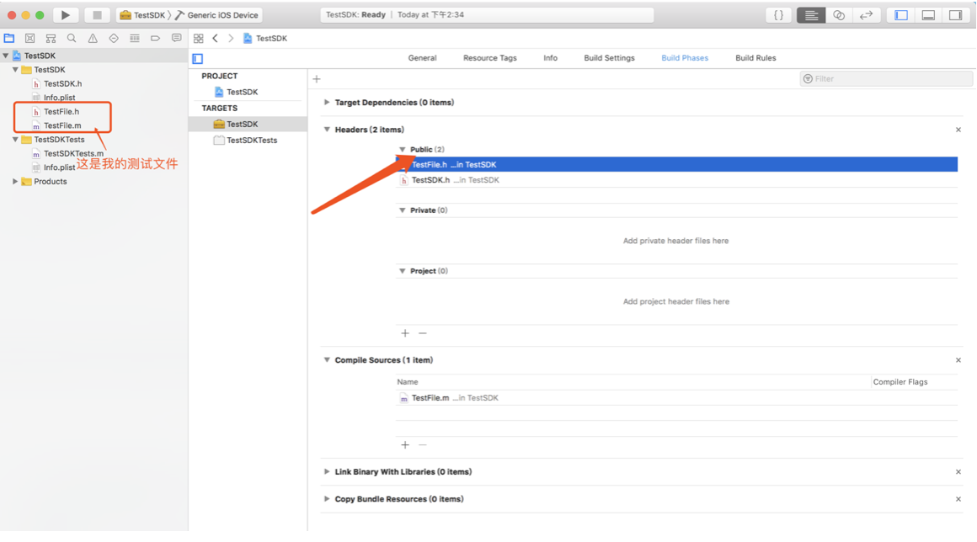This screenshot has height=542, width=977.
Task: Go back in editor history
Action: pyautogui.click(x=216, y=39)
